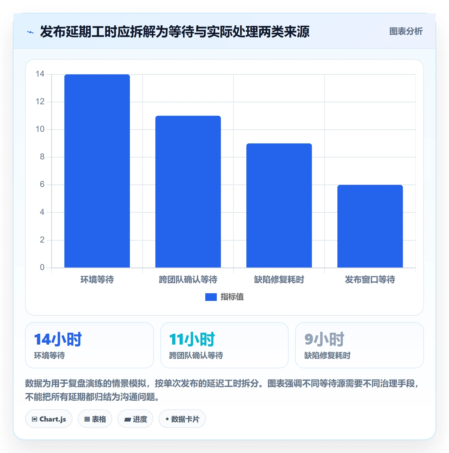
Task: Click the y-axis value 10
Action: [40, 129]
